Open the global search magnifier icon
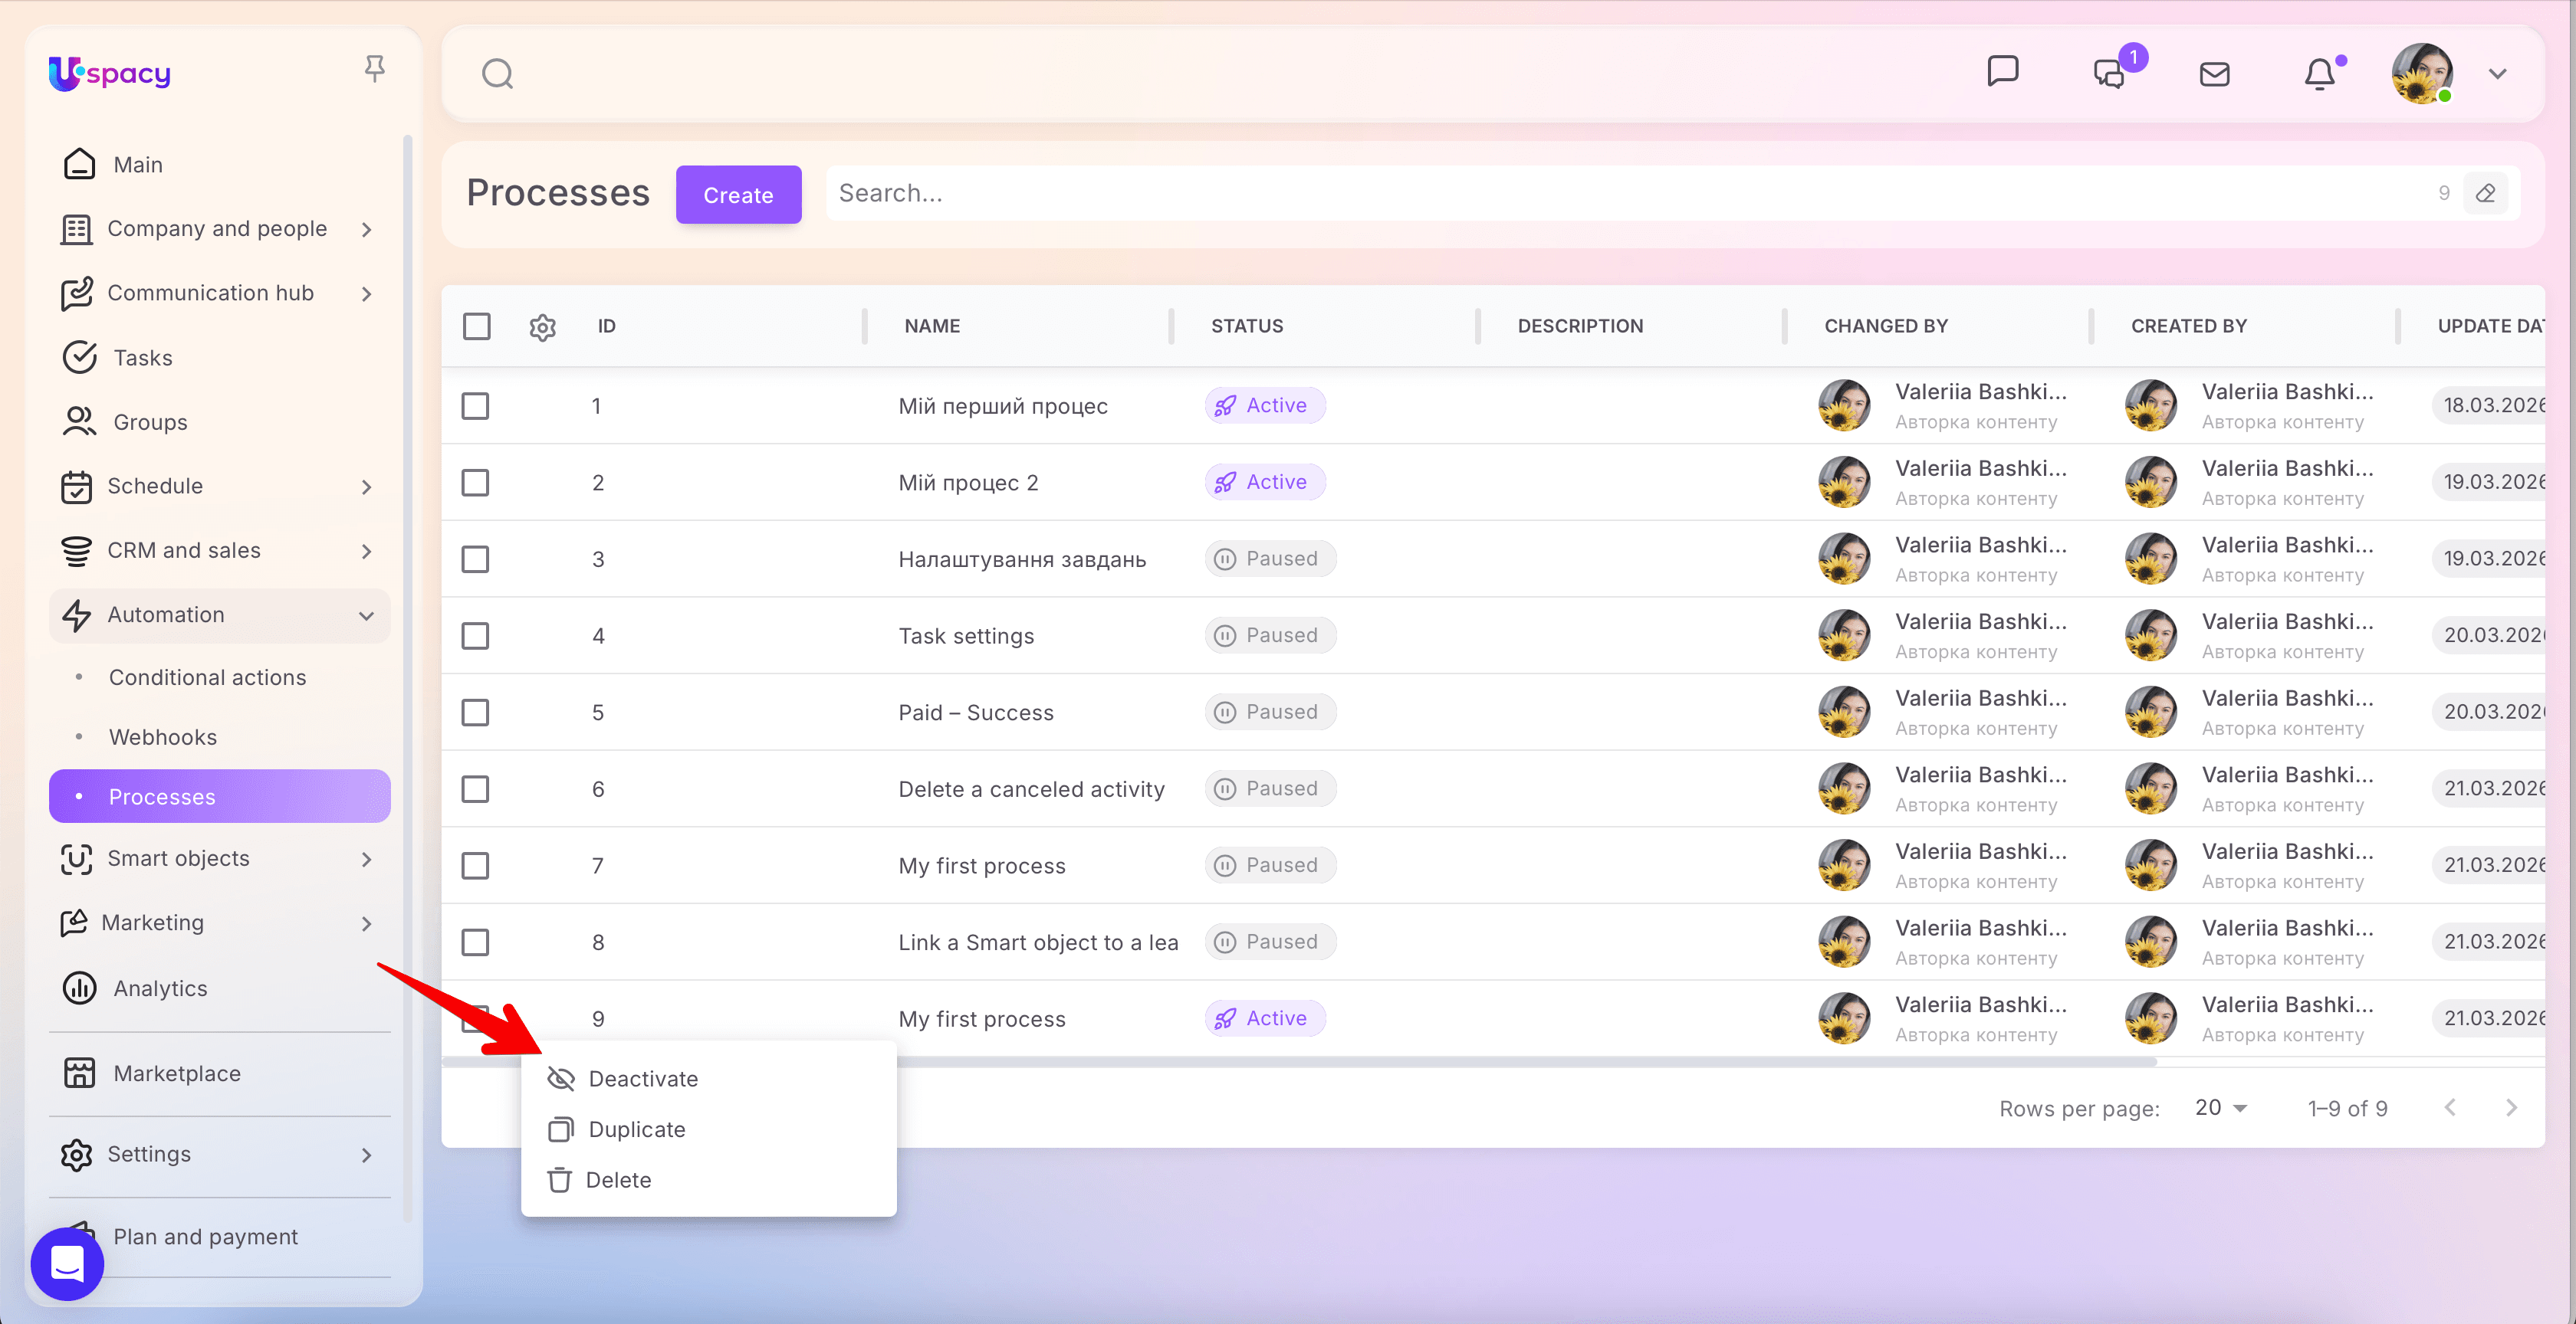 click(x=497, y=74)
